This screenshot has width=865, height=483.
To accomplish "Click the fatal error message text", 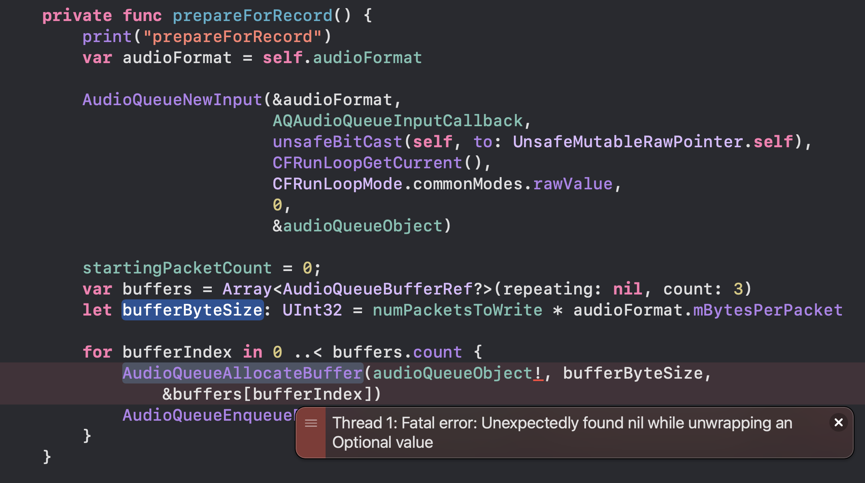I will [562, 432].
